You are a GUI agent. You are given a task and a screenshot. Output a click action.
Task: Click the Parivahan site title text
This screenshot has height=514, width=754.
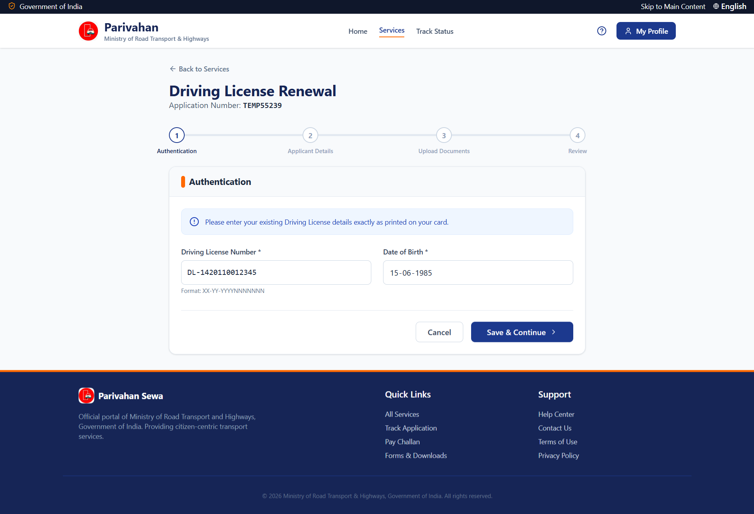[131, 27]
